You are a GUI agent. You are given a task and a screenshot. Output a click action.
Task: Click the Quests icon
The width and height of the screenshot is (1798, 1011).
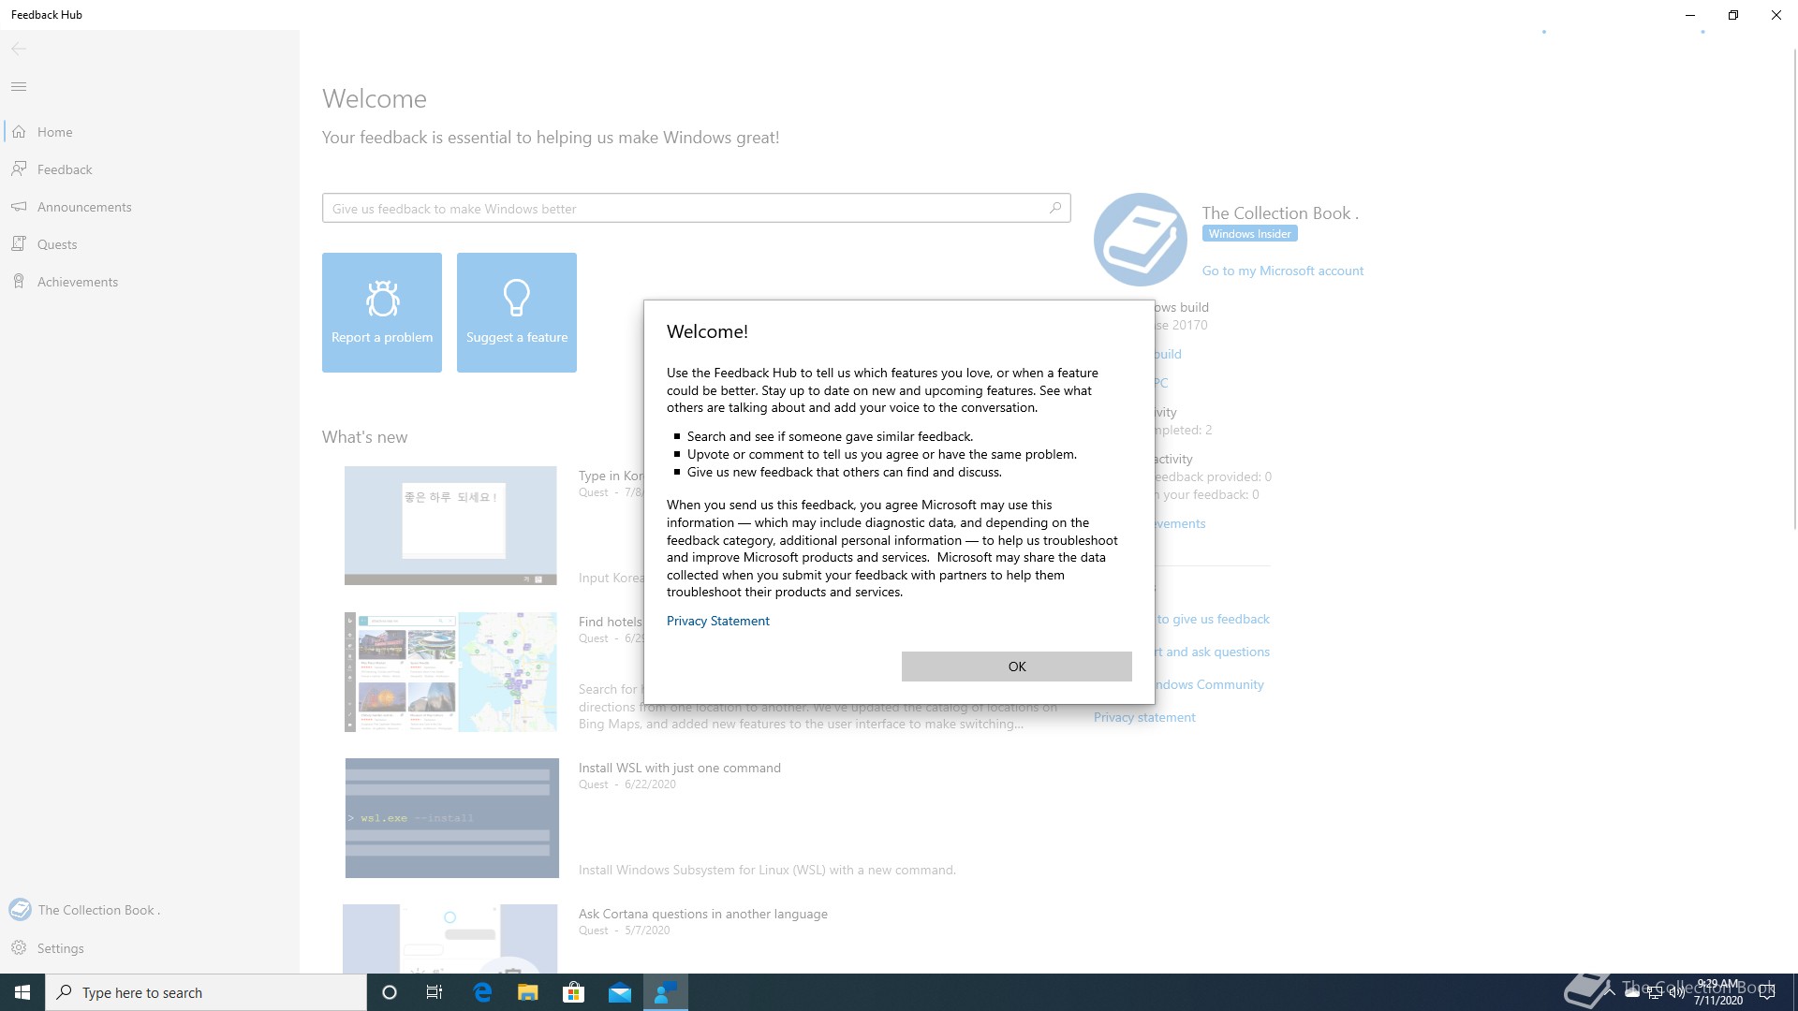tap(19, 244)
